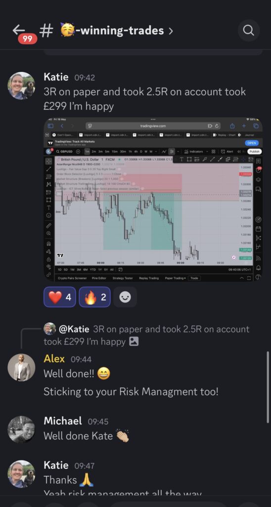This screenshot has width=271, height=507.
Task: Open the add reaction smiley button
Action: pos(125,297)
